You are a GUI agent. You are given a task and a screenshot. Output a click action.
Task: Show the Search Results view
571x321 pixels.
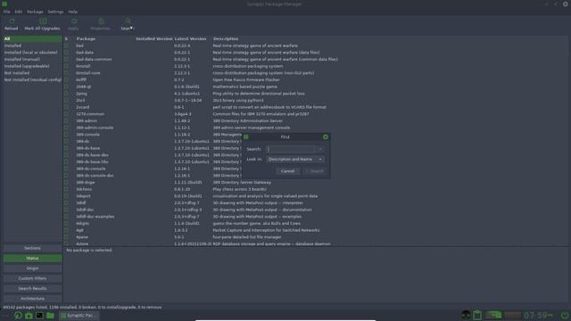32,289
